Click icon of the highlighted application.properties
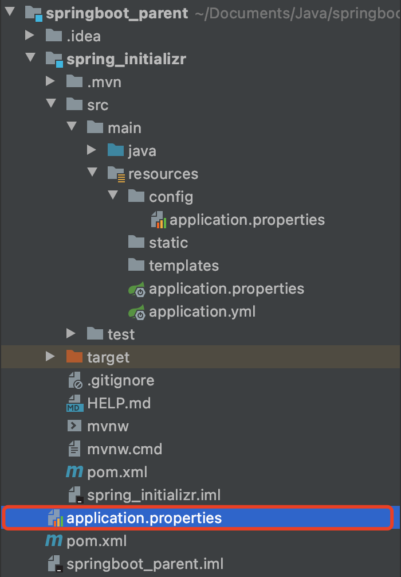 pos(56,518)
